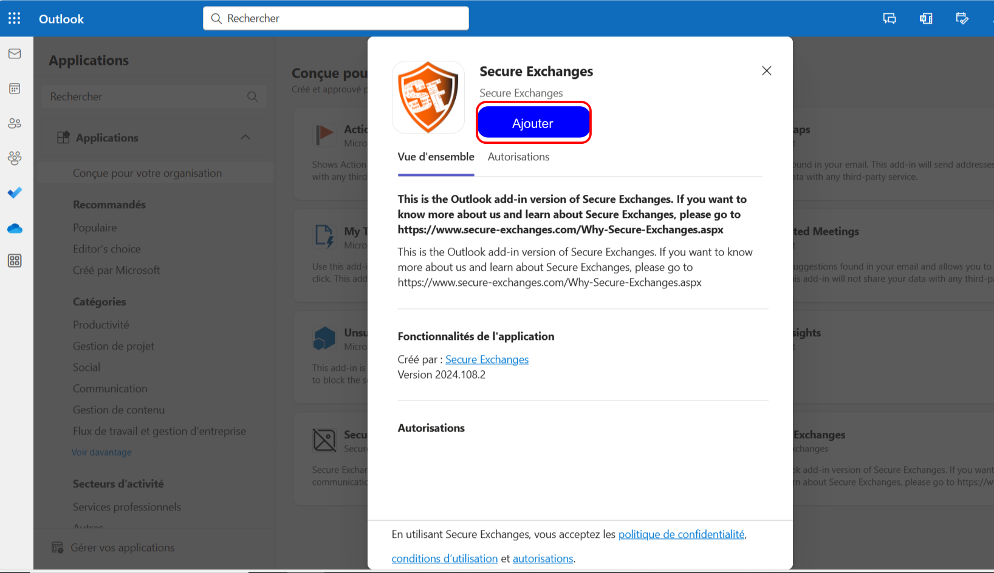Viewport: 994px width, 573px height.
Task: Open Gérer vos applications
Action: pyautogui.click(x=123, y=548)
